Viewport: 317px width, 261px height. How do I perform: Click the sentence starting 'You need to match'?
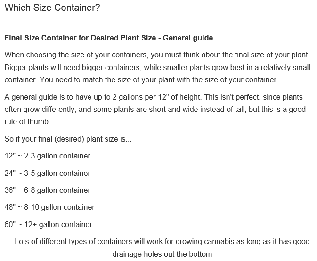[x=159, y=80]
